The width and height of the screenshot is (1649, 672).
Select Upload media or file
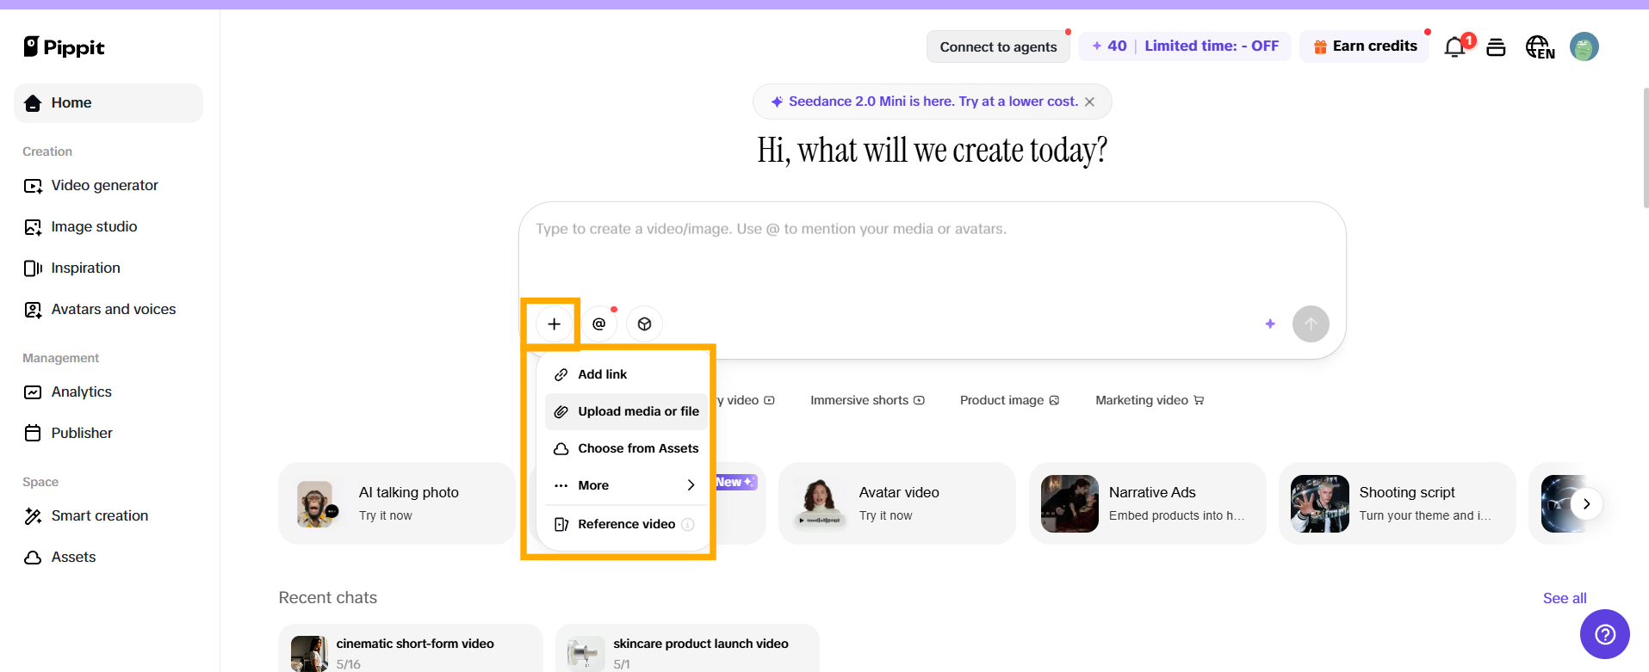(626, 411)
